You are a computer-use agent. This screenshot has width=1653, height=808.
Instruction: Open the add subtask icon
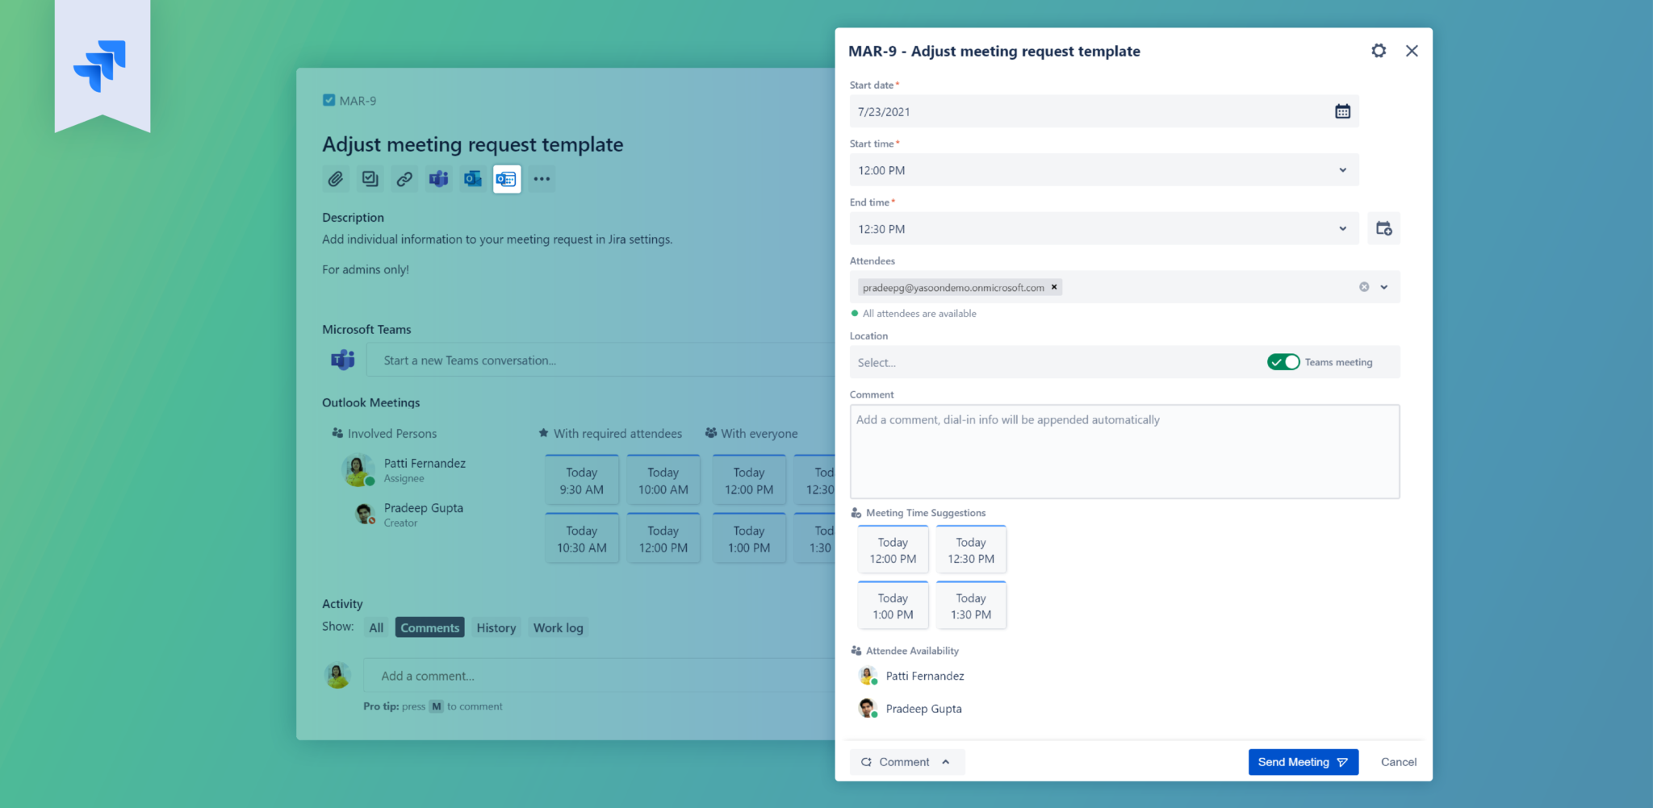[x=370, y=179]
